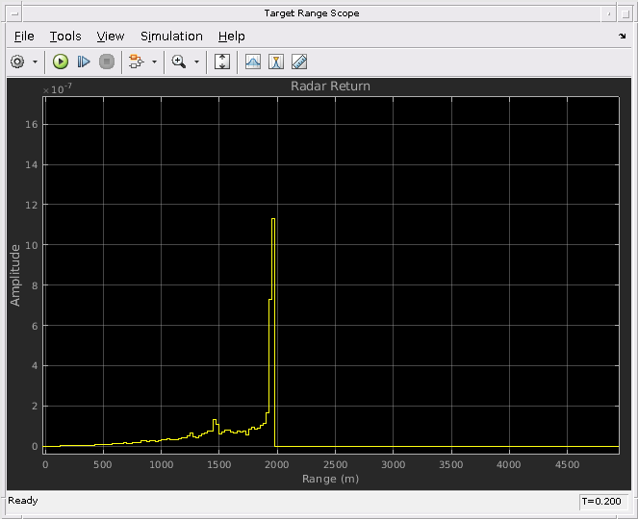Run the simulation with green play button

(x=61, y=62)
